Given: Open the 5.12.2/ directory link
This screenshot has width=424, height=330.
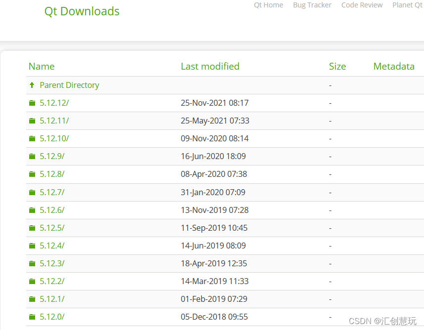Looking at the screenshot, I should click(52, 282).
